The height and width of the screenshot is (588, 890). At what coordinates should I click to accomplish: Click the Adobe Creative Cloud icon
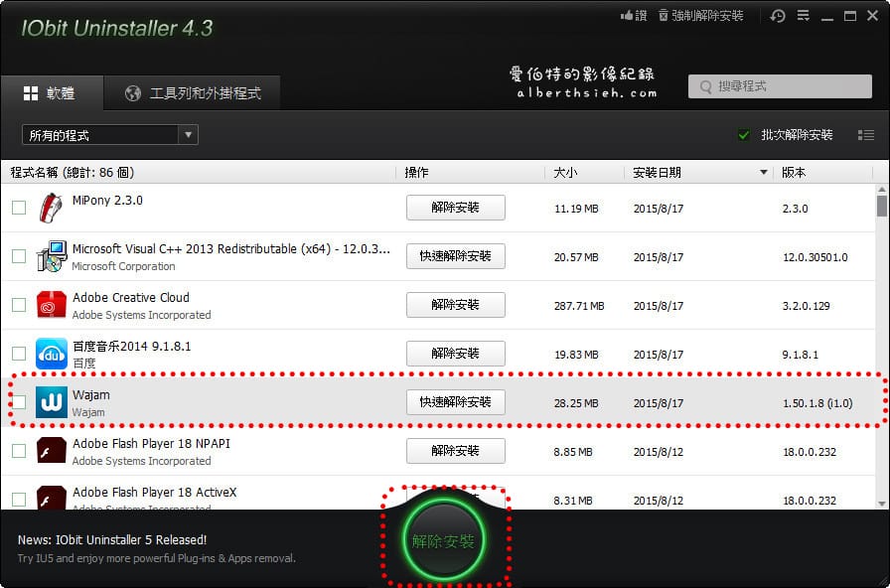tap(51, 305)
